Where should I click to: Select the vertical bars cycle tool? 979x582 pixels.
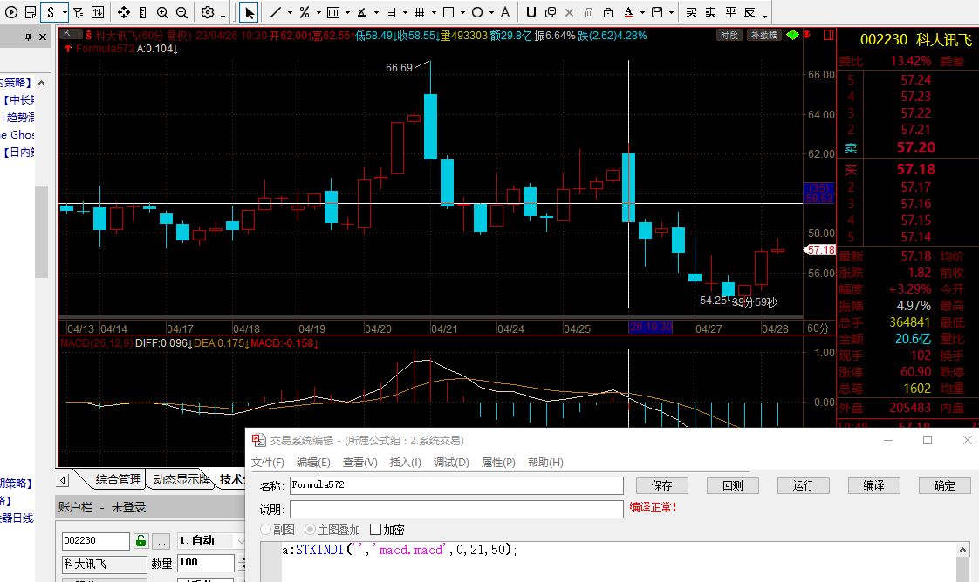click(333, 12)
